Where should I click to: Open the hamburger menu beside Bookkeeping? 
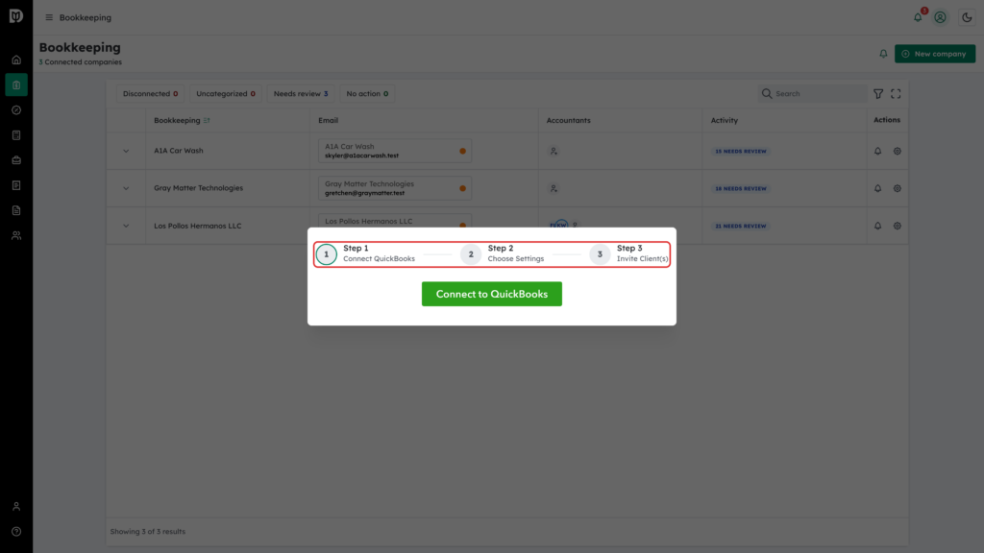[x=49, y=17]
